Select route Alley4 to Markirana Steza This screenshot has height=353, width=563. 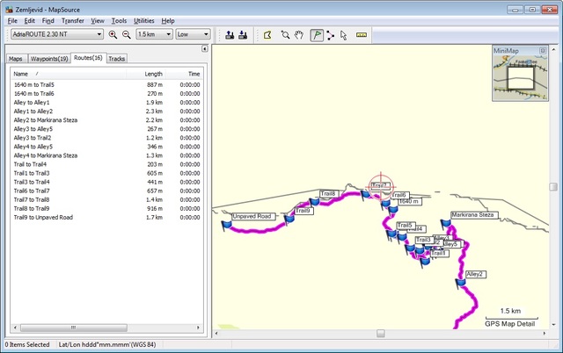pos(106,155)
